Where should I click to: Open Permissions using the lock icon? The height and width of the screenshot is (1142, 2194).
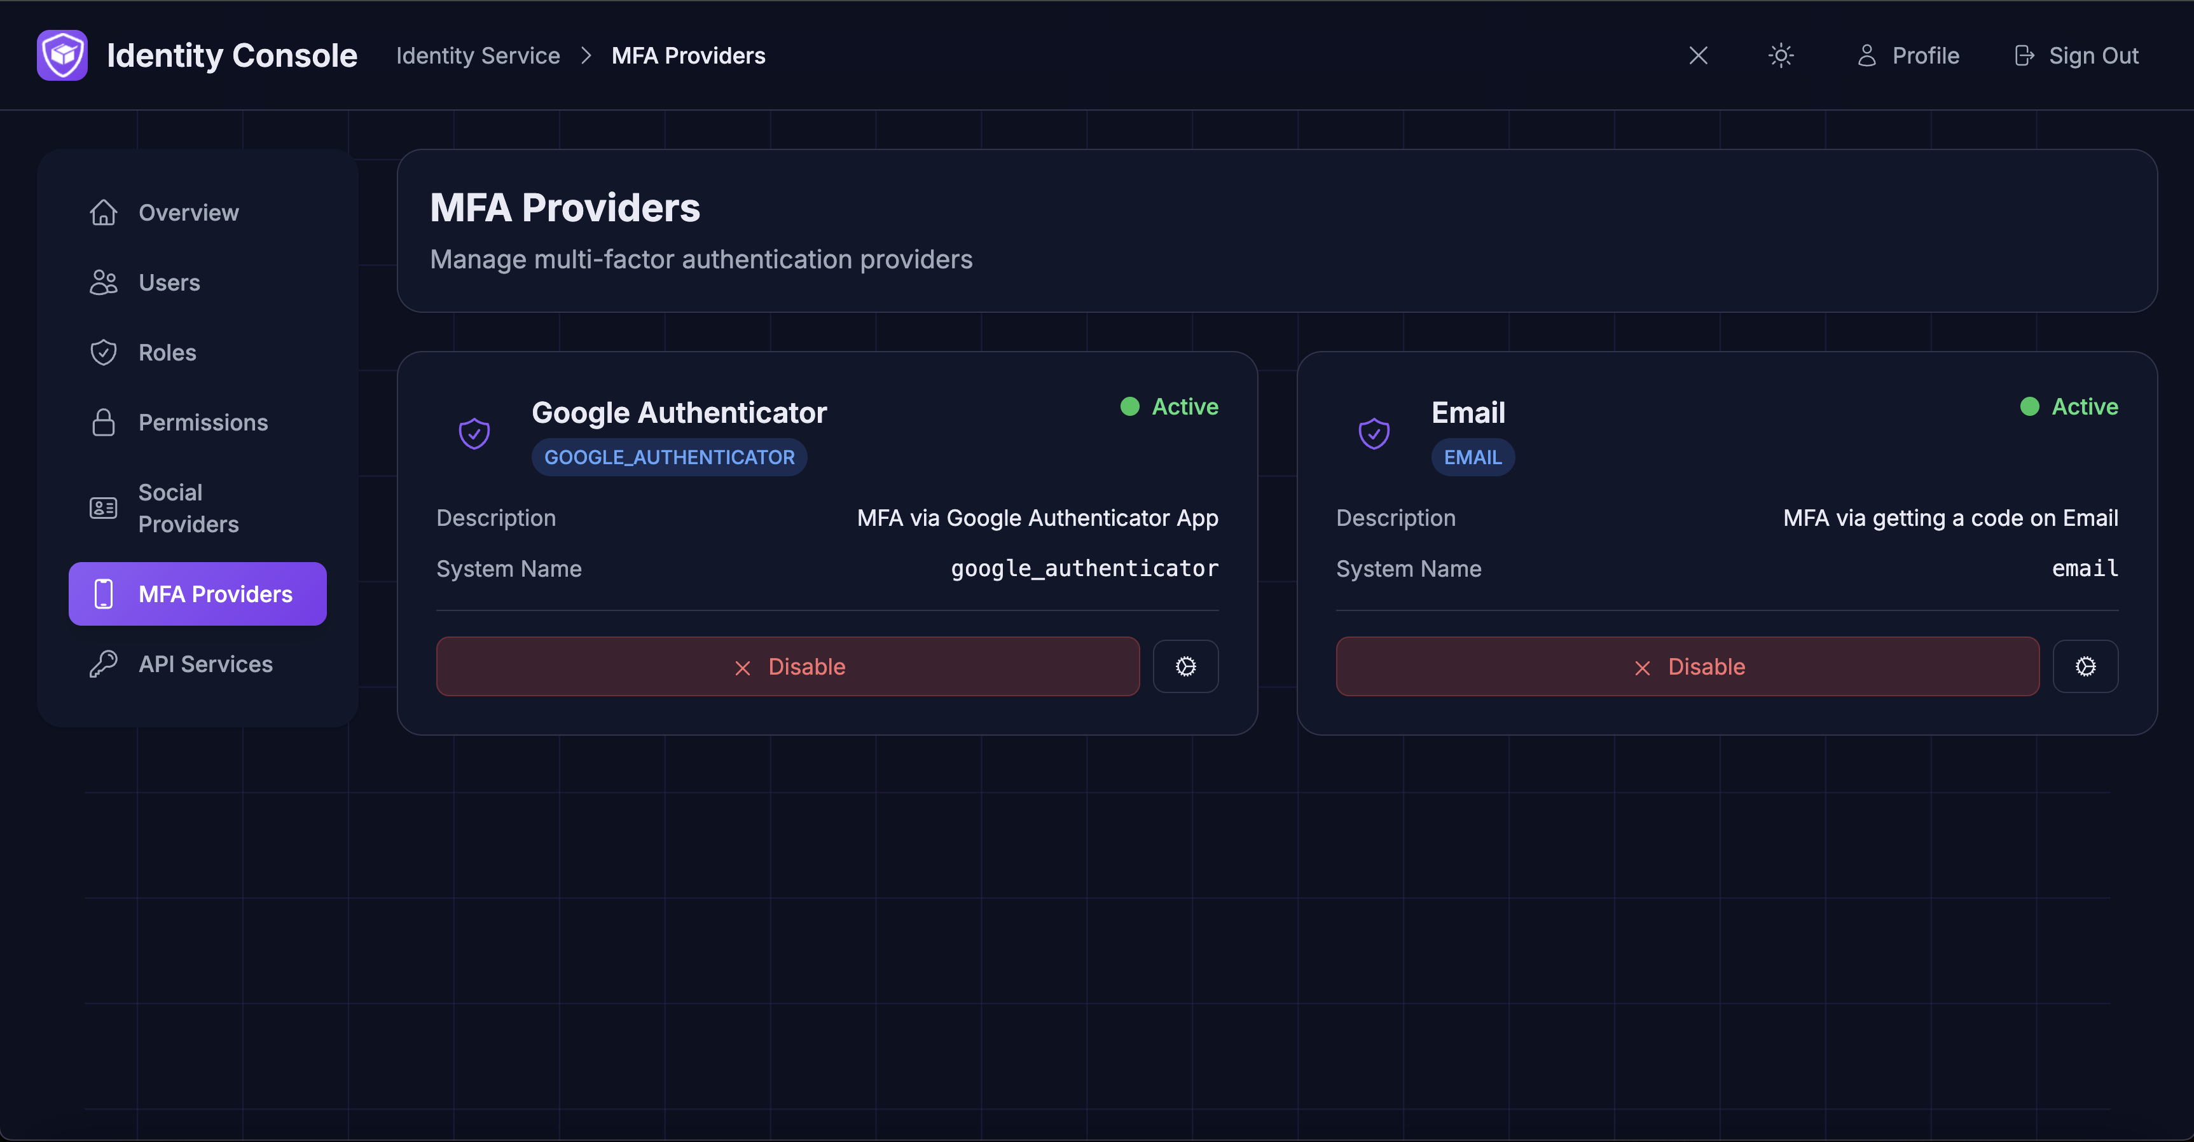tap(103, 422)
